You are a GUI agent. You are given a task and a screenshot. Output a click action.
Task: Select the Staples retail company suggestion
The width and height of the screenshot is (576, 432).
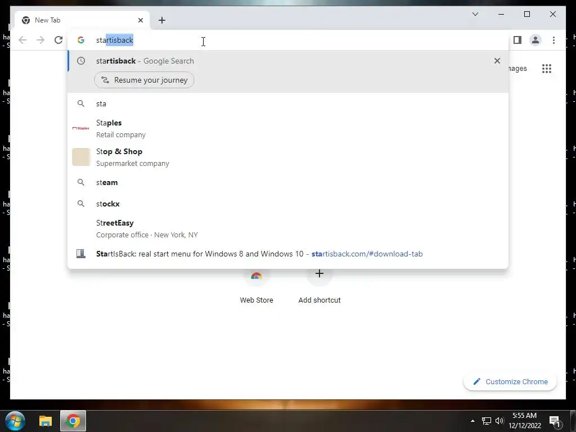[288, 128]
